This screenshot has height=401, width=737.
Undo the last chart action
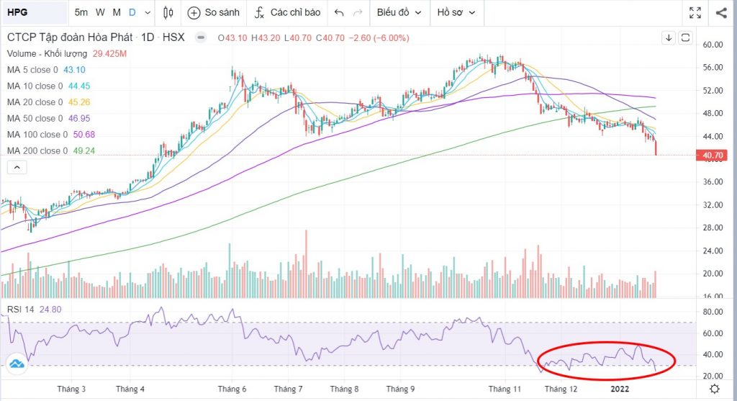pyautogui.click(x=339, y=12)
